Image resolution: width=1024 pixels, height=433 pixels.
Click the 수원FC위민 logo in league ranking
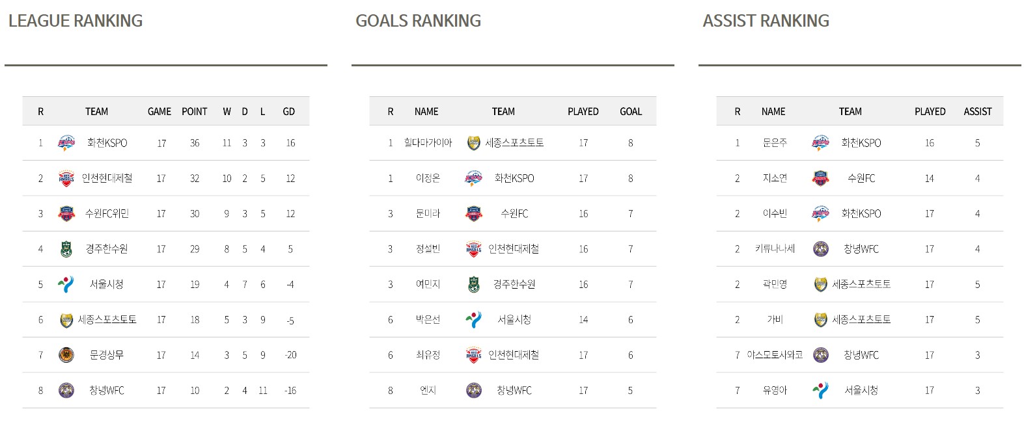[x=66, y=214]
